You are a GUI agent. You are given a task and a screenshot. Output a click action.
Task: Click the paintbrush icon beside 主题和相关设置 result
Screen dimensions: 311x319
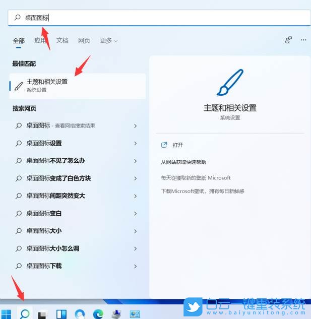pyautogui.click(x=19, y=86)
